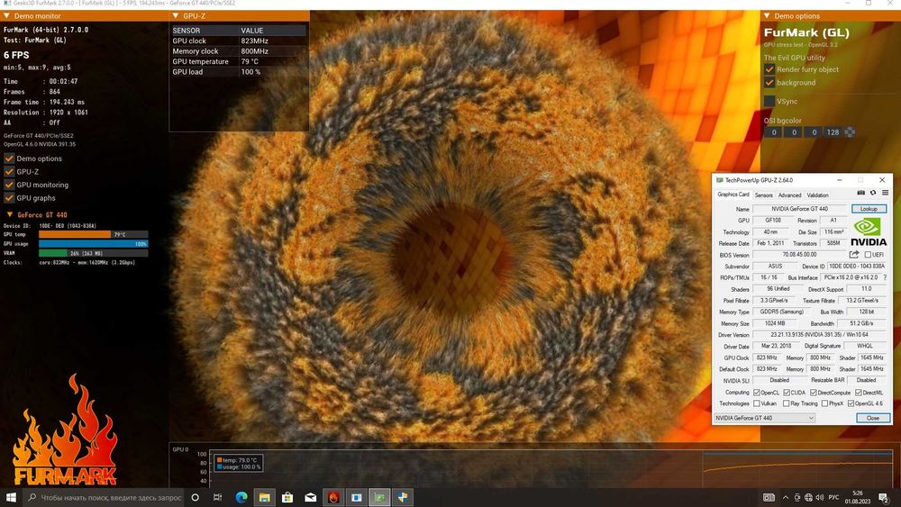901x507 pixels.
Task: Open Task View on the taskbar
Action: point(217,497)
